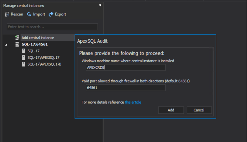Click the Add central instance plus-server icon

[17, 38]
